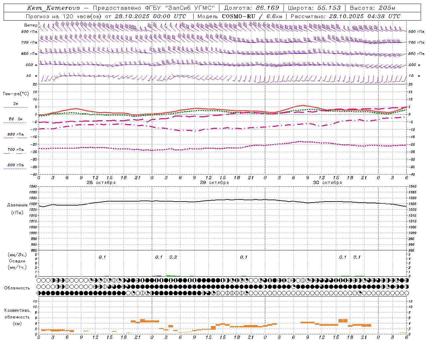
Task: Click the Широта: 55.153 value
Action: [x=314, y=8]
